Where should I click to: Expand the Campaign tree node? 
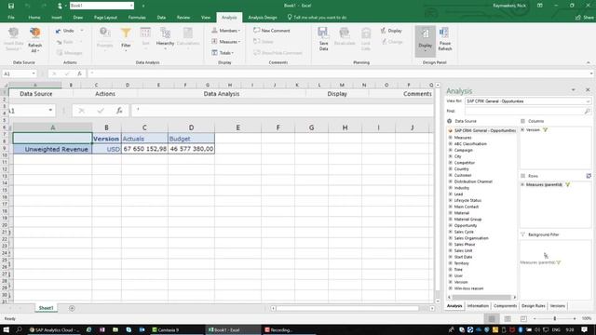coord(451,150)
